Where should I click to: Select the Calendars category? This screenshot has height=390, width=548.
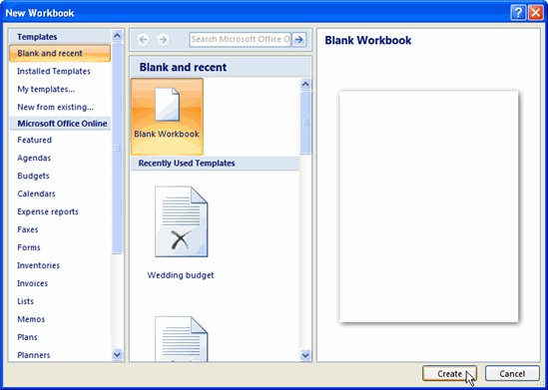click(36, 194)
